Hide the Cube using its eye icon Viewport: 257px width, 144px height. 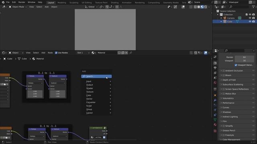[250, 21]
